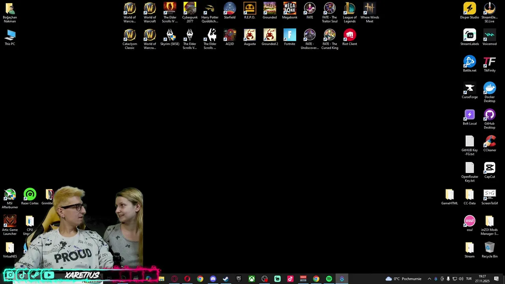505x284 pixels.
Task: Launch TikFinity desktop shortcut
Action: click(490, 64)
